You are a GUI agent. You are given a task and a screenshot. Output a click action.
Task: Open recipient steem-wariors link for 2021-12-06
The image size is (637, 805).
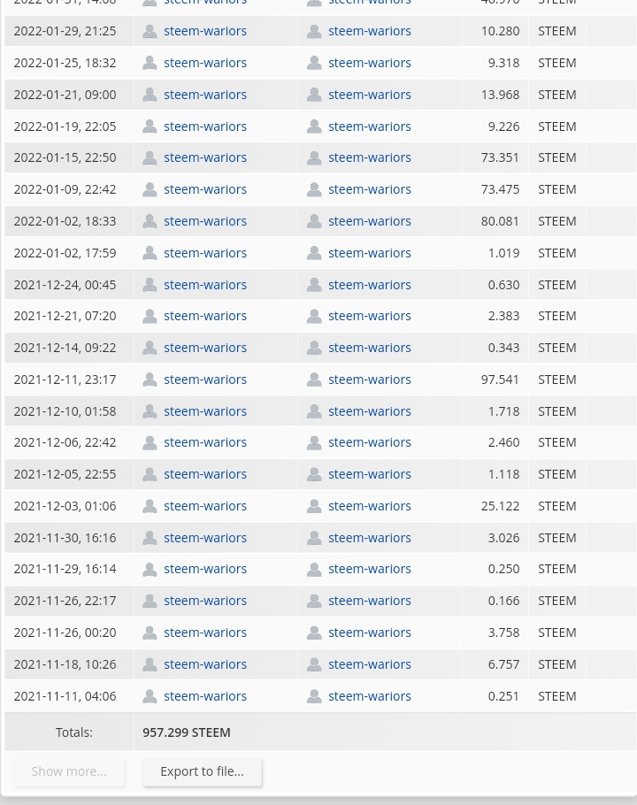pyautogui.click(x=370, y=442)
